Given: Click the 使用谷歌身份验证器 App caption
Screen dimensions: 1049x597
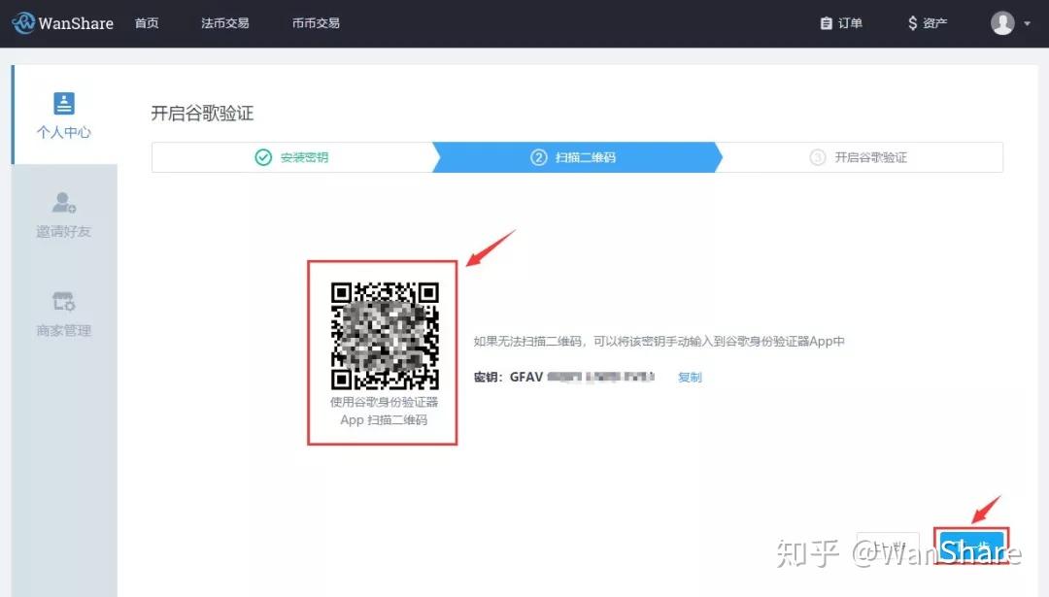Looking at the screenshot, I should click(384, 411).
